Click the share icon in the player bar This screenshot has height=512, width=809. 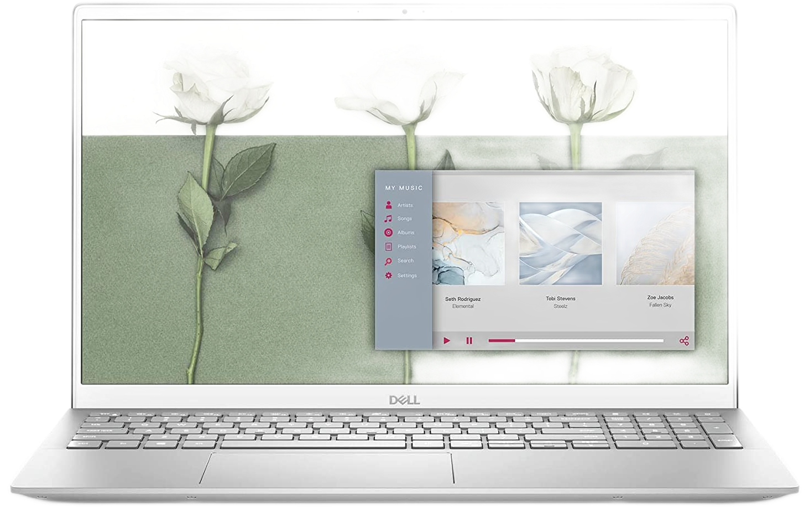coord(684,341)
